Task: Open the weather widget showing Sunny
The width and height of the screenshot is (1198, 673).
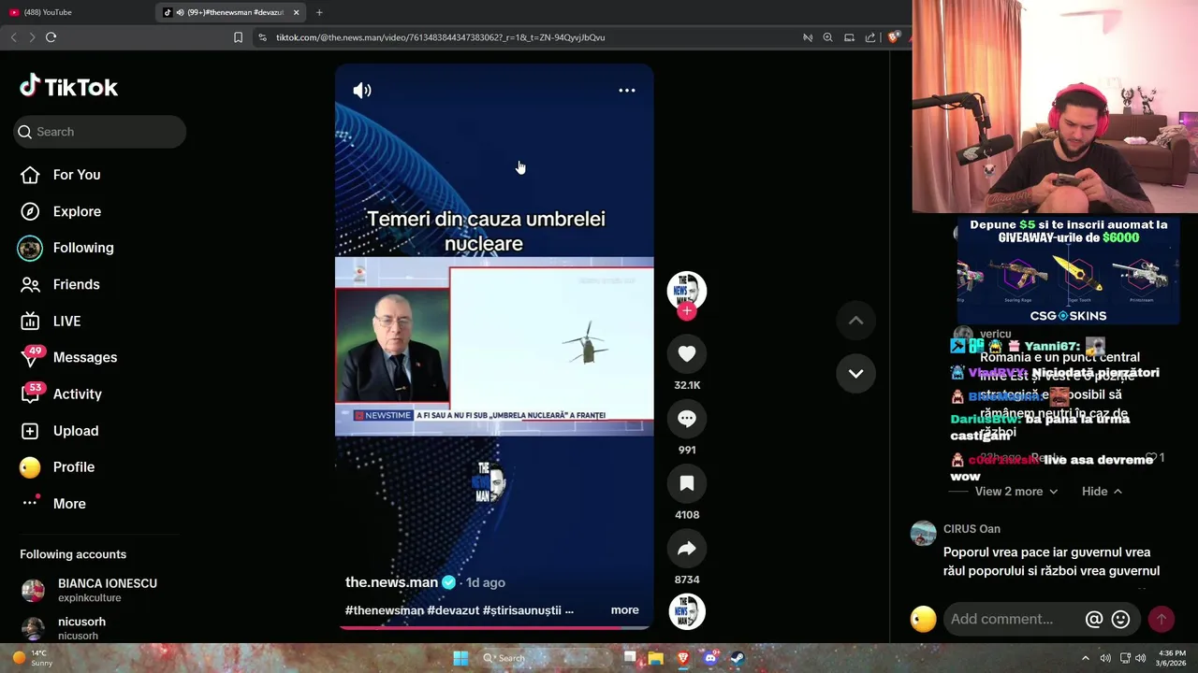Action: pos(32,658)
